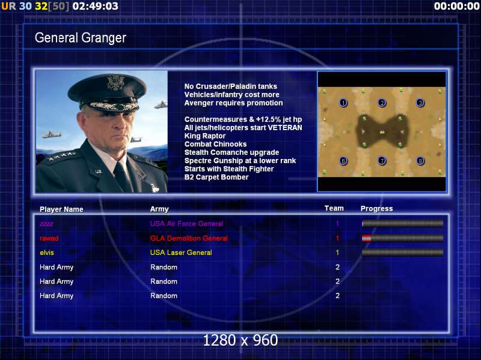
Task: Click the 02:49:03 clock readout
Action: (96, 6)
